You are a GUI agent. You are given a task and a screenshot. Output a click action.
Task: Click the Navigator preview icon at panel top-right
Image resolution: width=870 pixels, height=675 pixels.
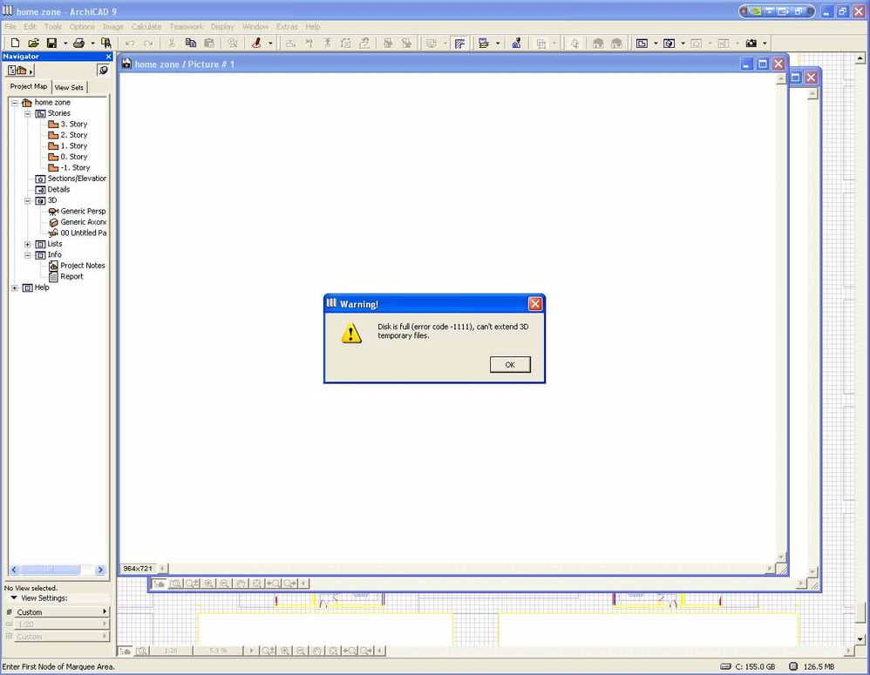[x=103, y=70]
